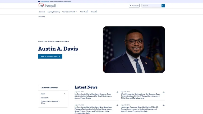This screenshot has width=203, height=114.
Task: Click into the Search input field
Action: point(151,6)
